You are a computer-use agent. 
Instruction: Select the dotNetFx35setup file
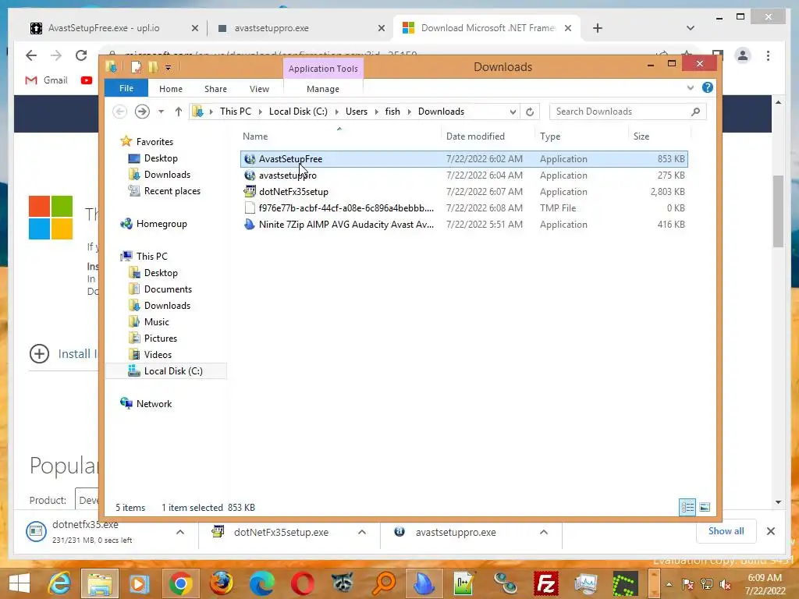coord(463,192)
